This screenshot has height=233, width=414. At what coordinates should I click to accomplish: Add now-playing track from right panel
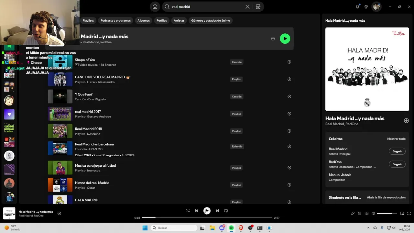tap(406, 121)
